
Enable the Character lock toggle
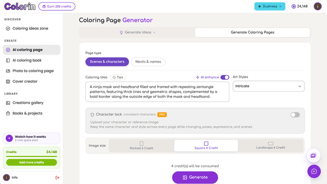pos(295,115)
